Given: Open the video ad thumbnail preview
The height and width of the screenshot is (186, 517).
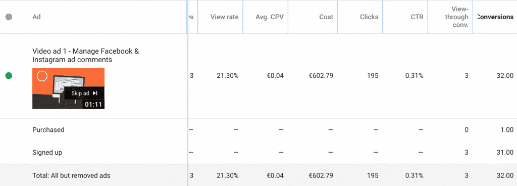Looking at the screenshot, I should (x=68, y=88).
